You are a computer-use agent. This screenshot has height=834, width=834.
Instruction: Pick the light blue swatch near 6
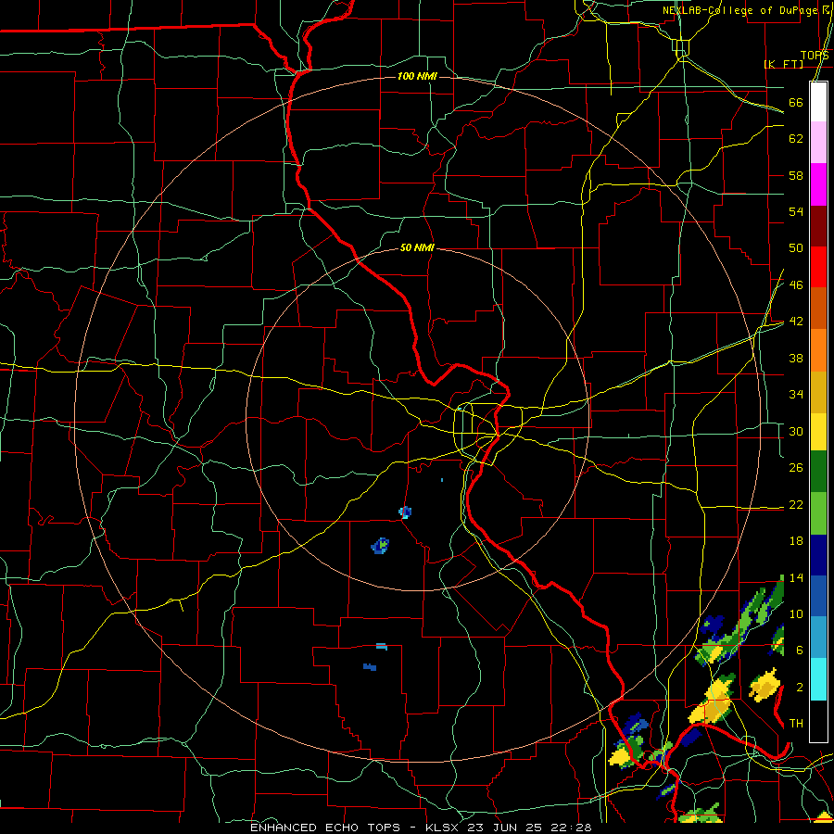[818, 638]
